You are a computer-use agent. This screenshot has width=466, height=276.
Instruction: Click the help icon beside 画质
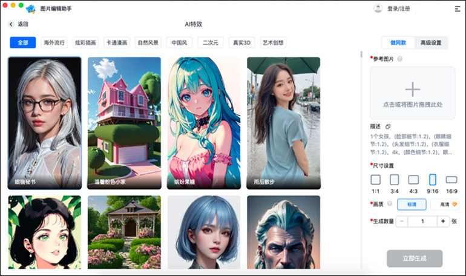coord(390,204)
